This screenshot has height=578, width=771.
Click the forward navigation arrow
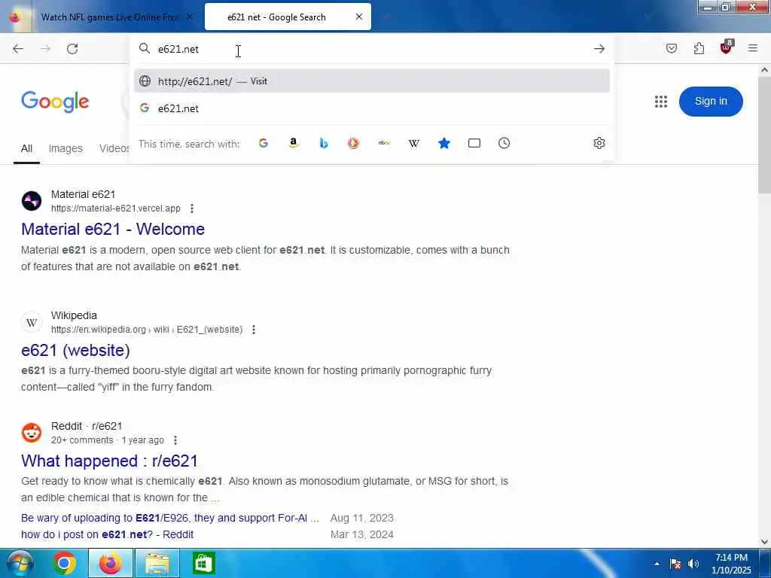click(45, 49)
